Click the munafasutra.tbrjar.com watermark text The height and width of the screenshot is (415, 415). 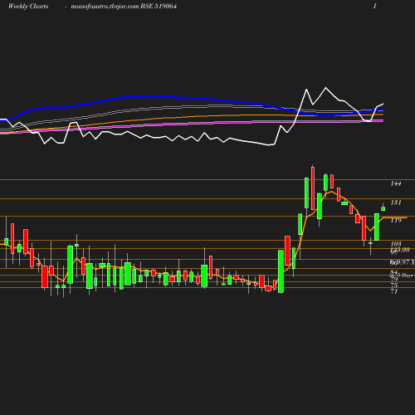pyautogui.click(x=105, y=7)
